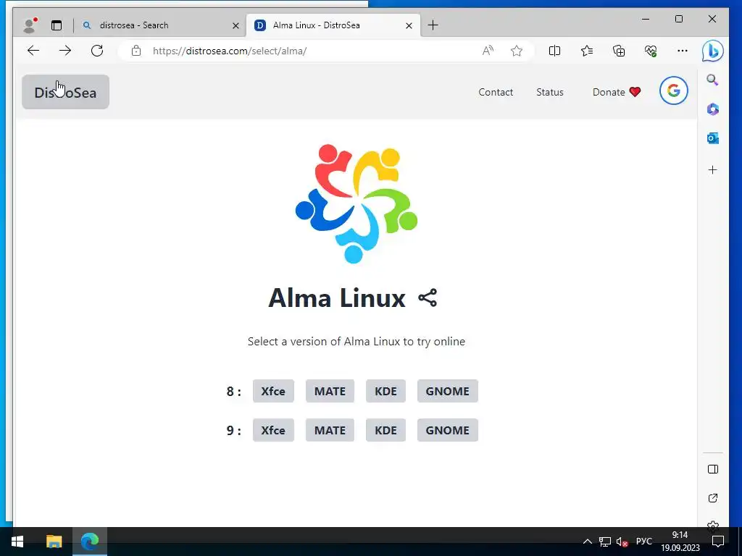Launch Alma Linux 9 GNOME
Viewport: 742px width, 556px height.
coord(447,430)
